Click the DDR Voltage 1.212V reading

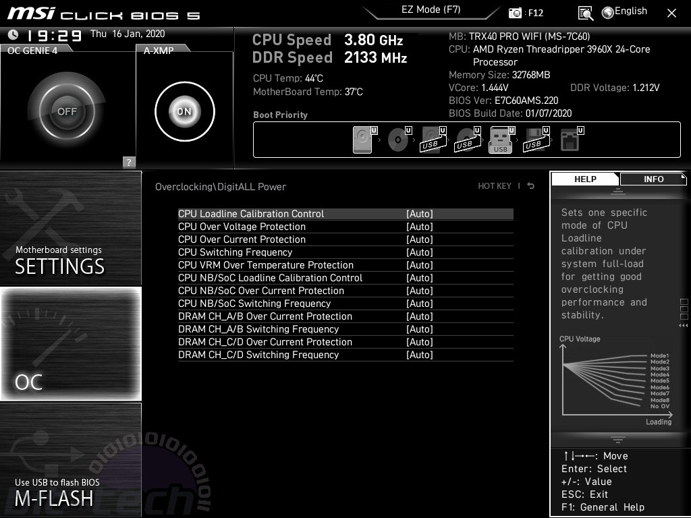615,88
